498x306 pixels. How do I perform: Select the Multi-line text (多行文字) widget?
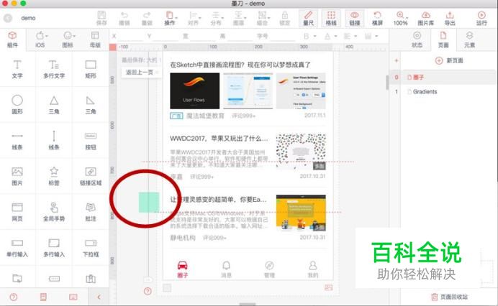pyautogui.click(x=54, y=69)
